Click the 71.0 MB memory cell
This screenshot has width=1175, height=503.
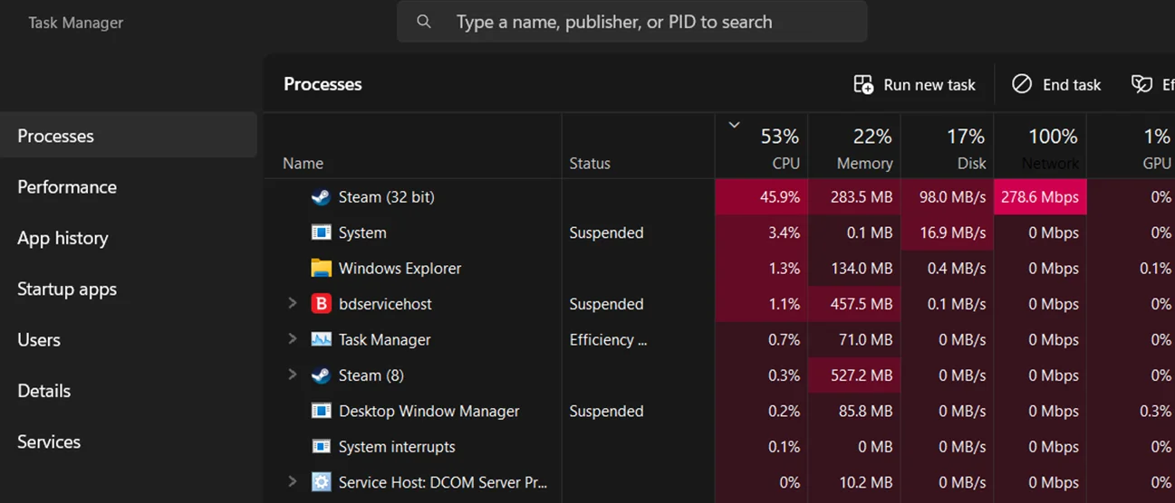click(x=854, y=340)
